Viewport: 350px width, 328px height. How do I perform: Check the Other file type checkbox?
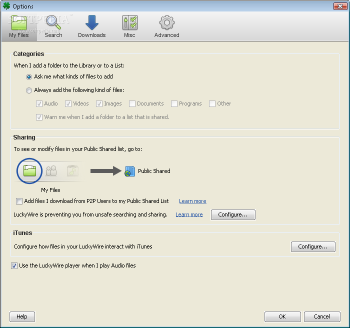tap(212, 104)
